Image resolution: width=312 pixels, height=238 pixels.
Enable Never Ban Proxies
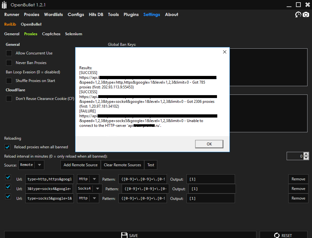tap(9, 62)
